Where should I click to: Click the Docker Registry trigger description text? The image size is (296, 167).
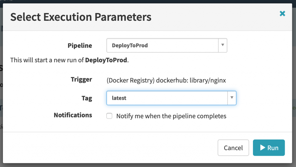[x=166, y=80]
